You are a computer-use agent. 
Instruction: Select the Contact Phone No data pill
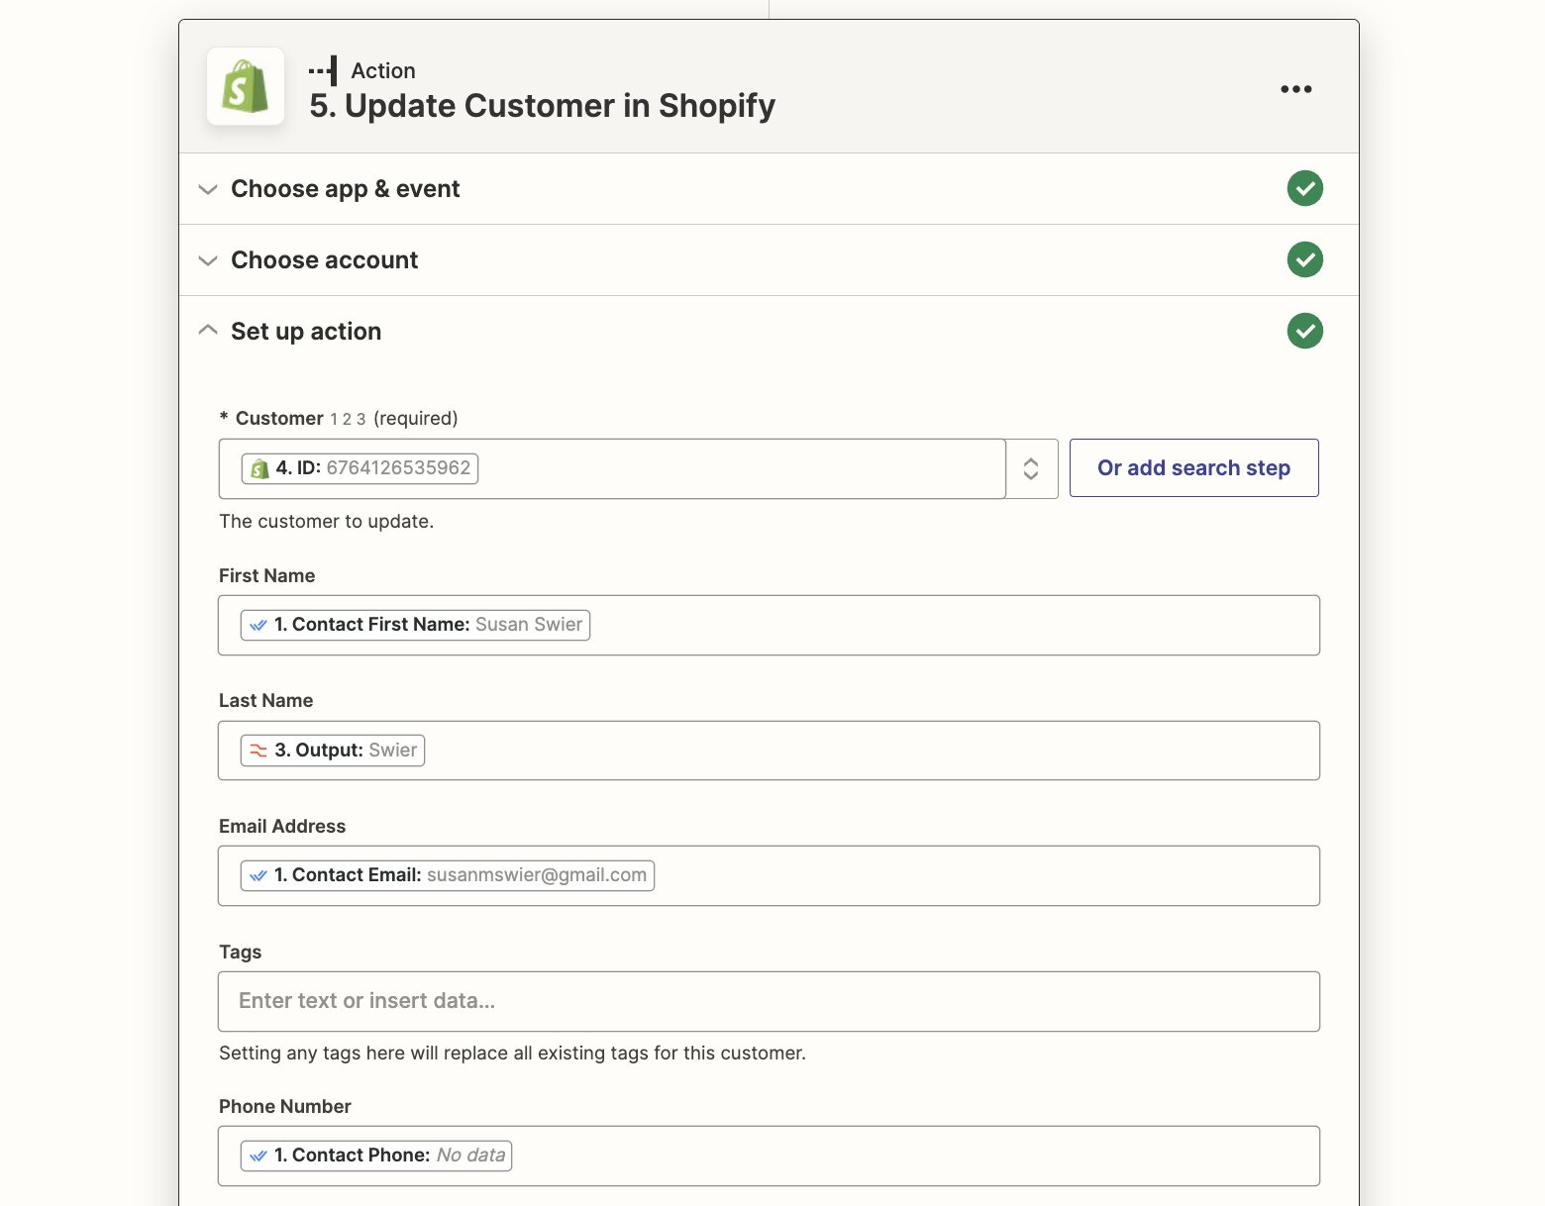(376, 1156)
